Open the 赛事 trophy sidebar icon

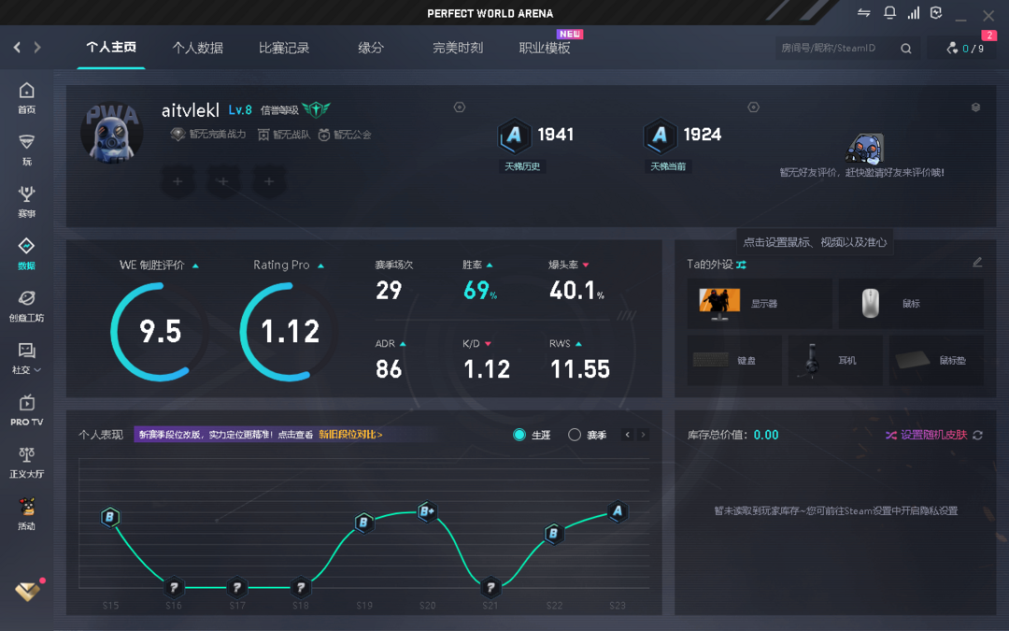pos(26,200)
